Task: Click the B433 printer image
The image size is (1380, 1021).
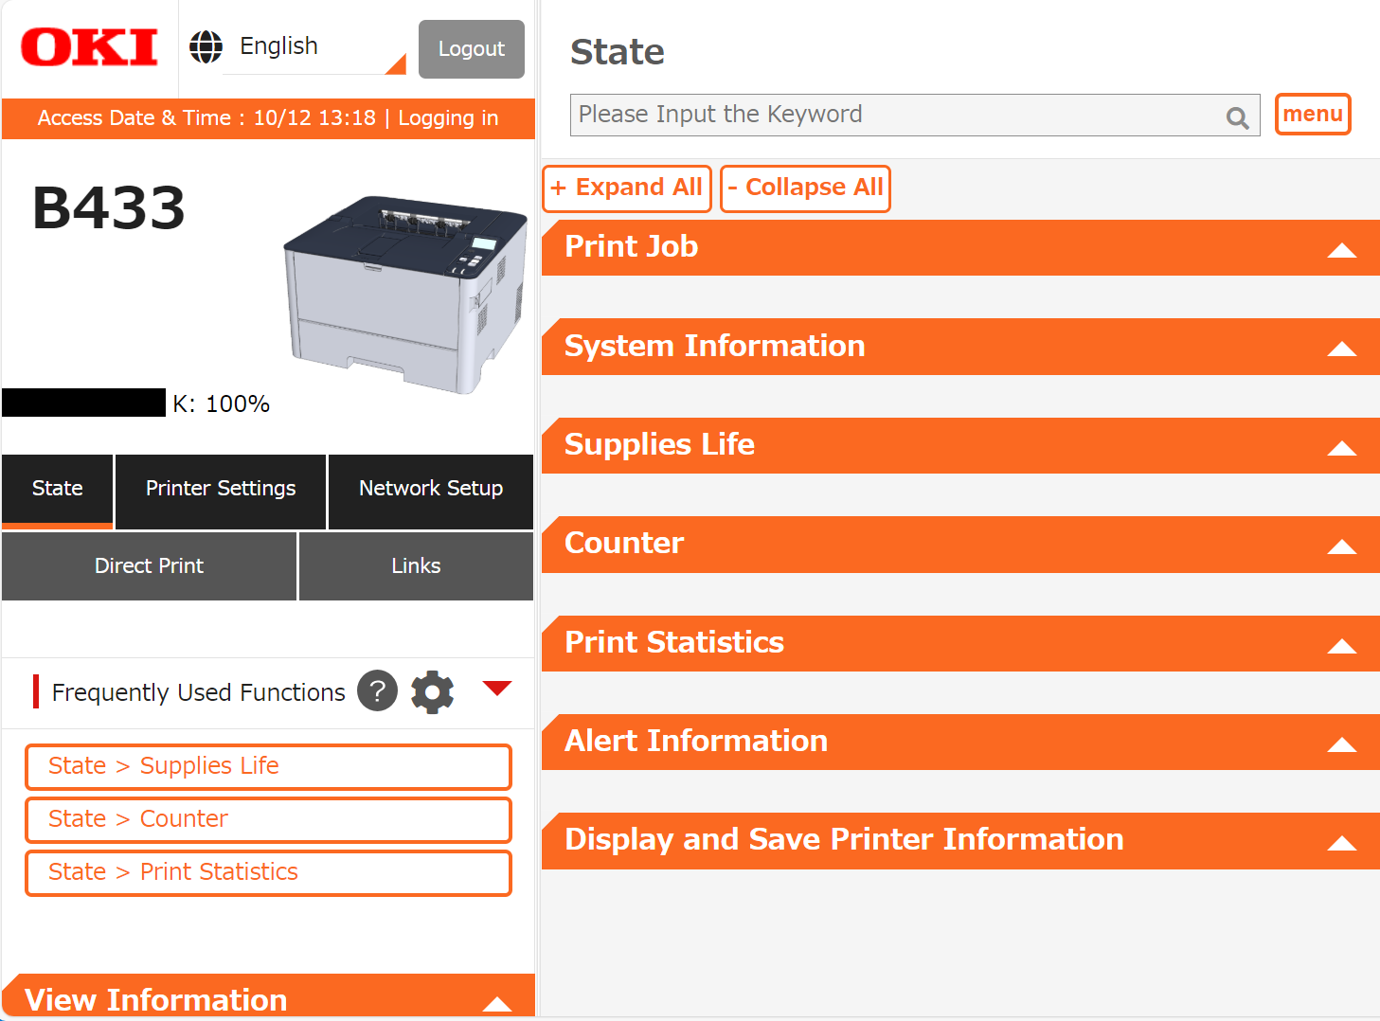Action: point(405,295)
